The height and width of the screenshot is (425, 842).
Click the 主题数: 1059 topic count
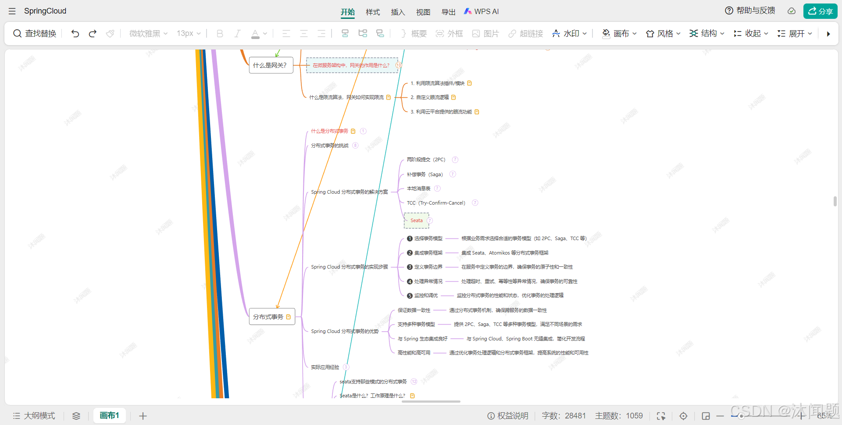(x=619, y=416)
